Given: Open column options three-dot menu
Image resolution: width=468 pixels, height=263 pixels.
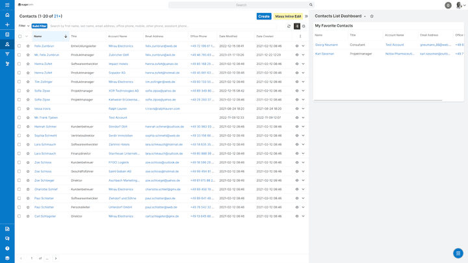Looking at the screenshot, I should point(300,36).
